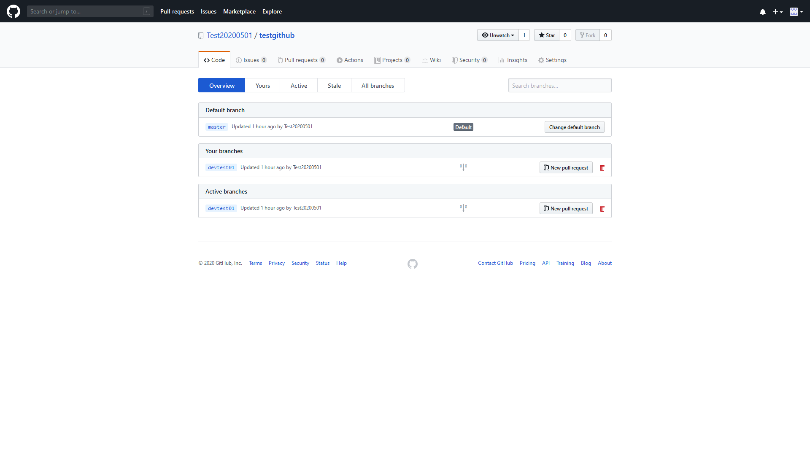Open the repository Settings tab
Screen dimensions: 810x463
[x=552, y=60]
